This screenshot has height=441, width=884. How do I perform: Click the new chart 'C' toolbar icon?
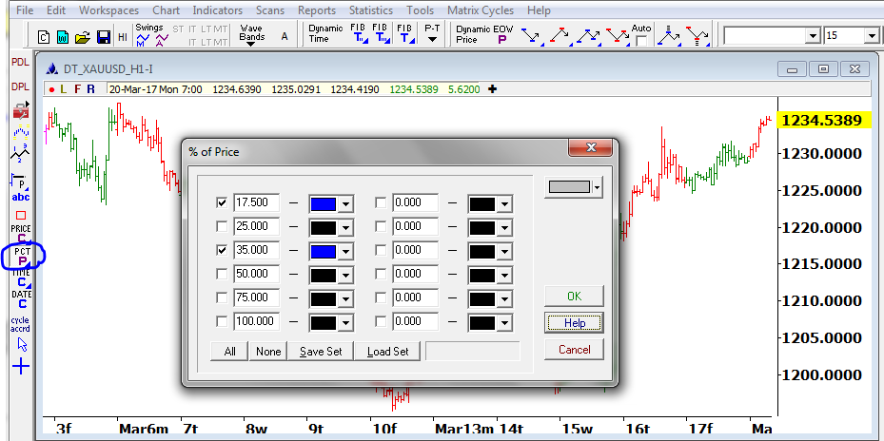coord(45,37)
